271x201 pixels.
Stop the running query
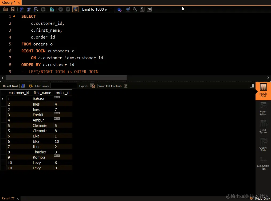43,9
